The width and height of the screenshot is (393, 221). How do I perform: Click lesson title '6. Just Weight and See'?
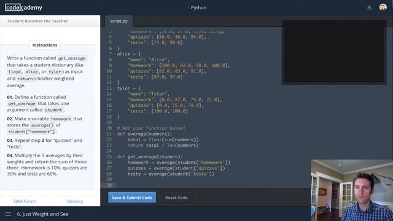(42, 214)
